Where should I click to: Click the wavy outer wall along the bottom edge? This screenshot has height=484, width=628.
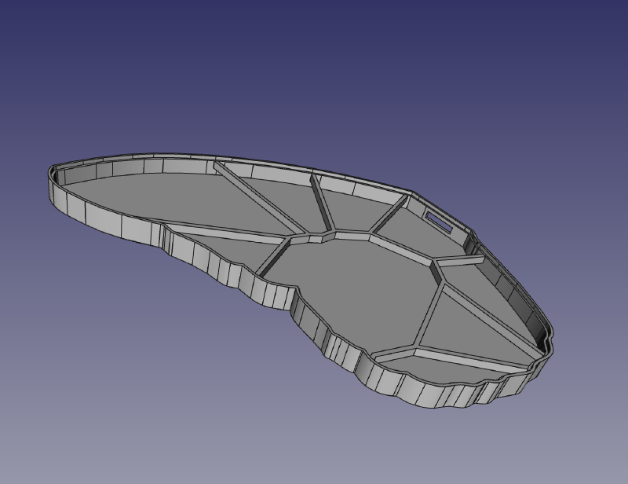point(440,393)
